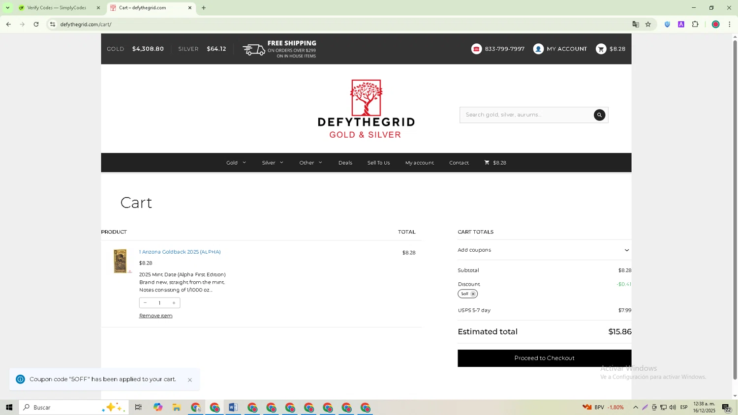Open Copilot from the taskbar
738x415 pixels.
(x=157, y=408)
